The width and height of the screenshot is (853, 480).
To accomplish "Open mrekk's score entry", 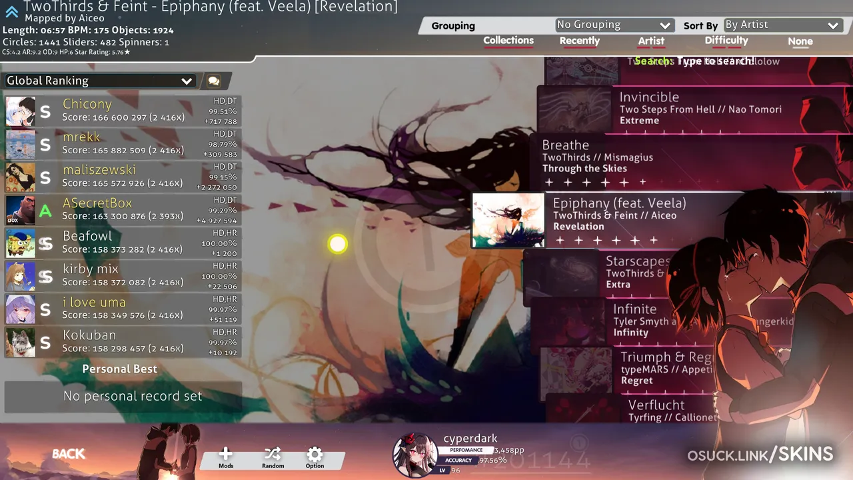I will (123, 144).
